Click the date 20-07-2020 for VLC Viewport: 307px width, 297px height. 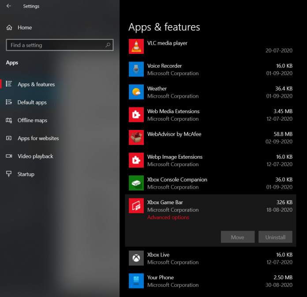[279, 51]
